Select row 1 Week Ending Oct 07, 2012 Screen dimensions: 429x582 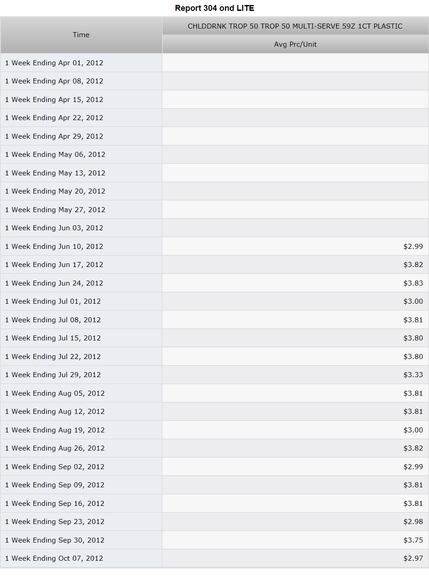[214, 558]
